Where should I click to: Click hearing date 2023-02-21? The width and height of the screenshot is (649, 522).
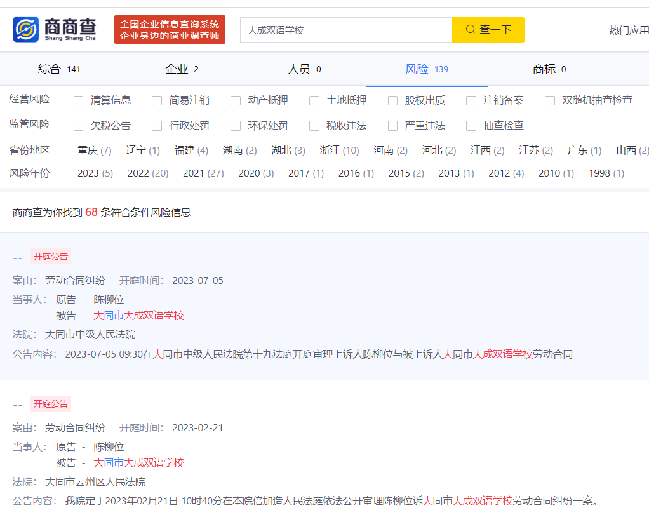point(198,427)
